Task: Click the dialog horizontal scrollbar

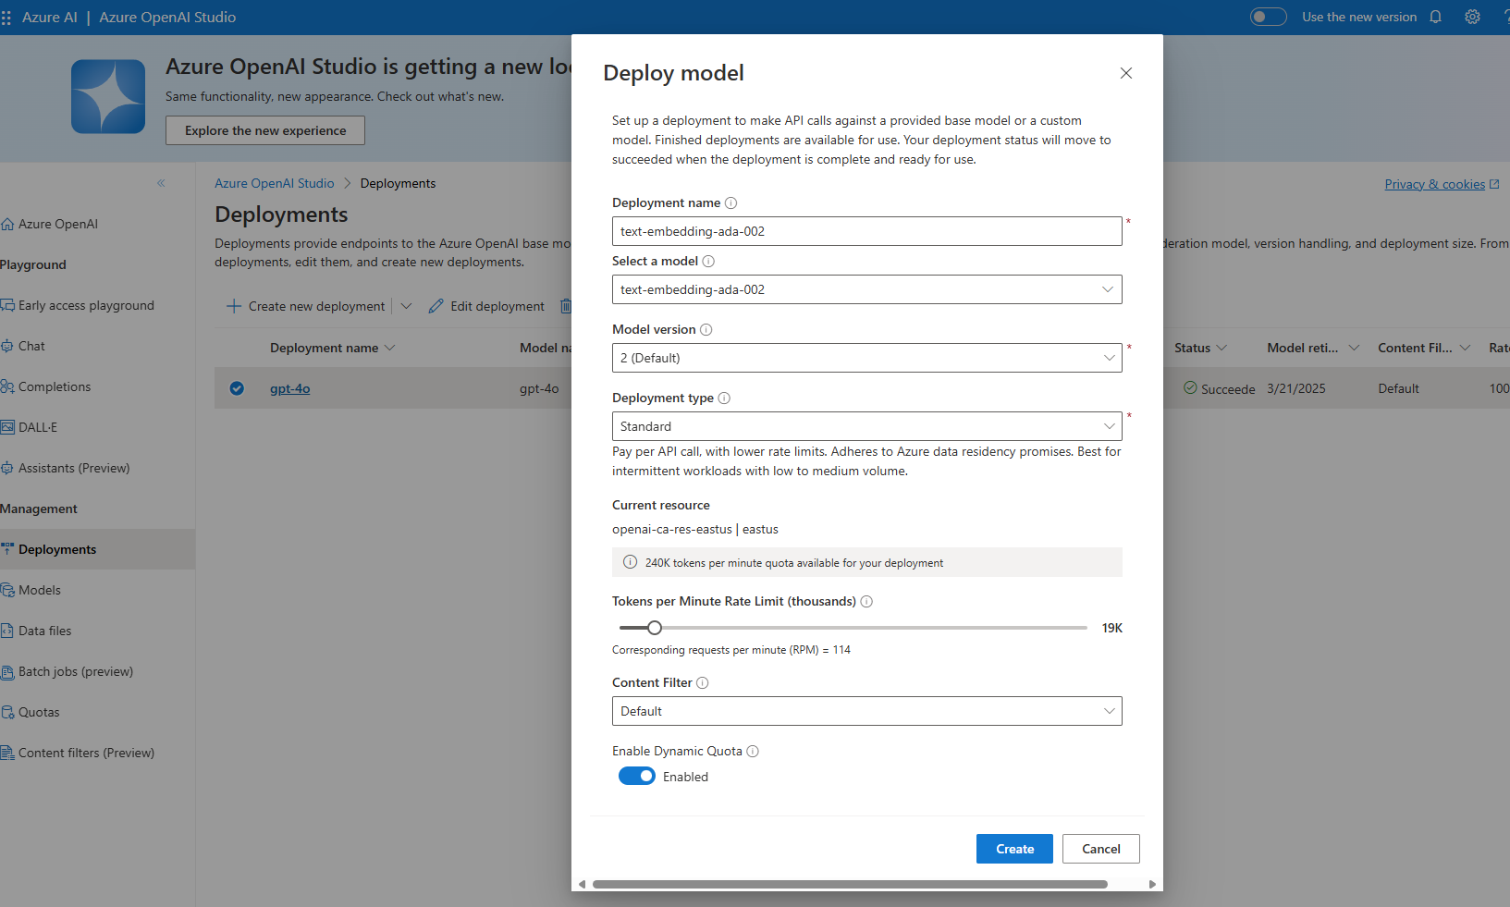Action: pyautogui.click(x=850, y=884)
